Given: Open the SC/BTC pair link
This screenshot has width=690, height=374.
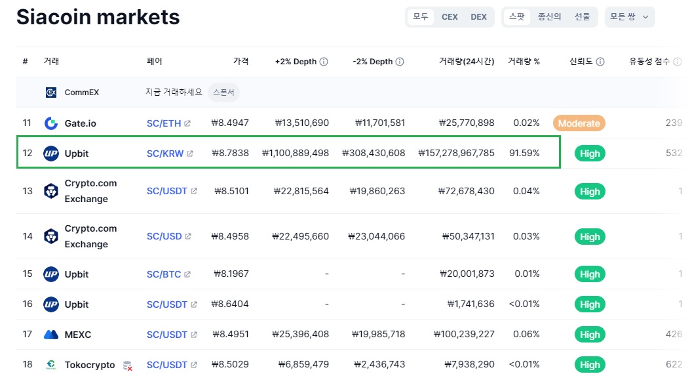Looking at the screenshot, I should click(164, 274).
